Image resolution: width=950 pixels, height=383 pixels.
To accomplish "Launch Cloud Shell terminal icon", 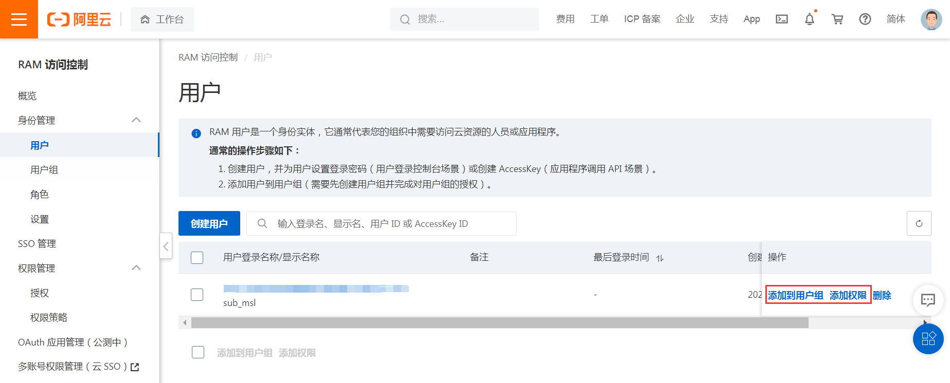I will click(x=782, y=19).
